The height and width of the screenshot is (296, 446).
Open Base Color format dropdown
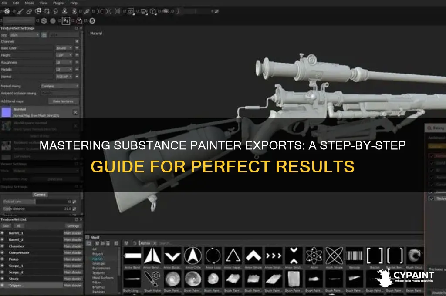pos(64,48)
